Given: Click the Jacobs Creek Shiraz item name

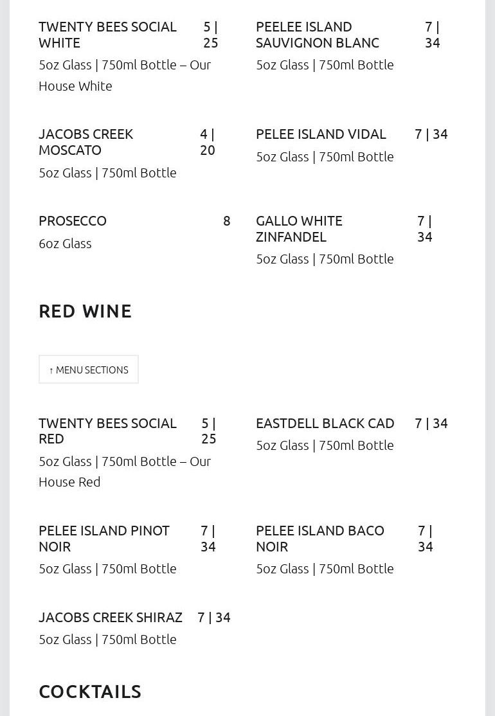Looking at the screenshot, I should (111, 618).
